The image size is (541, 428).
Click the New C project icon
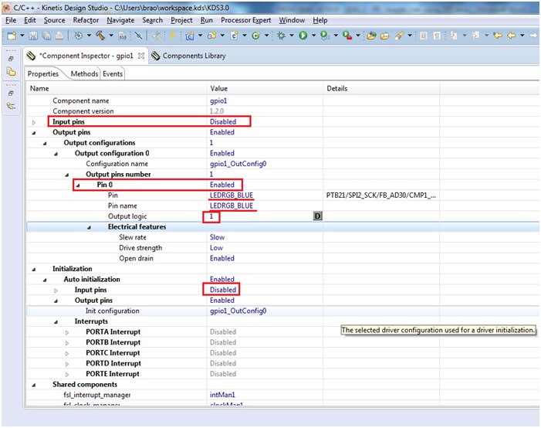coord(189,36)
